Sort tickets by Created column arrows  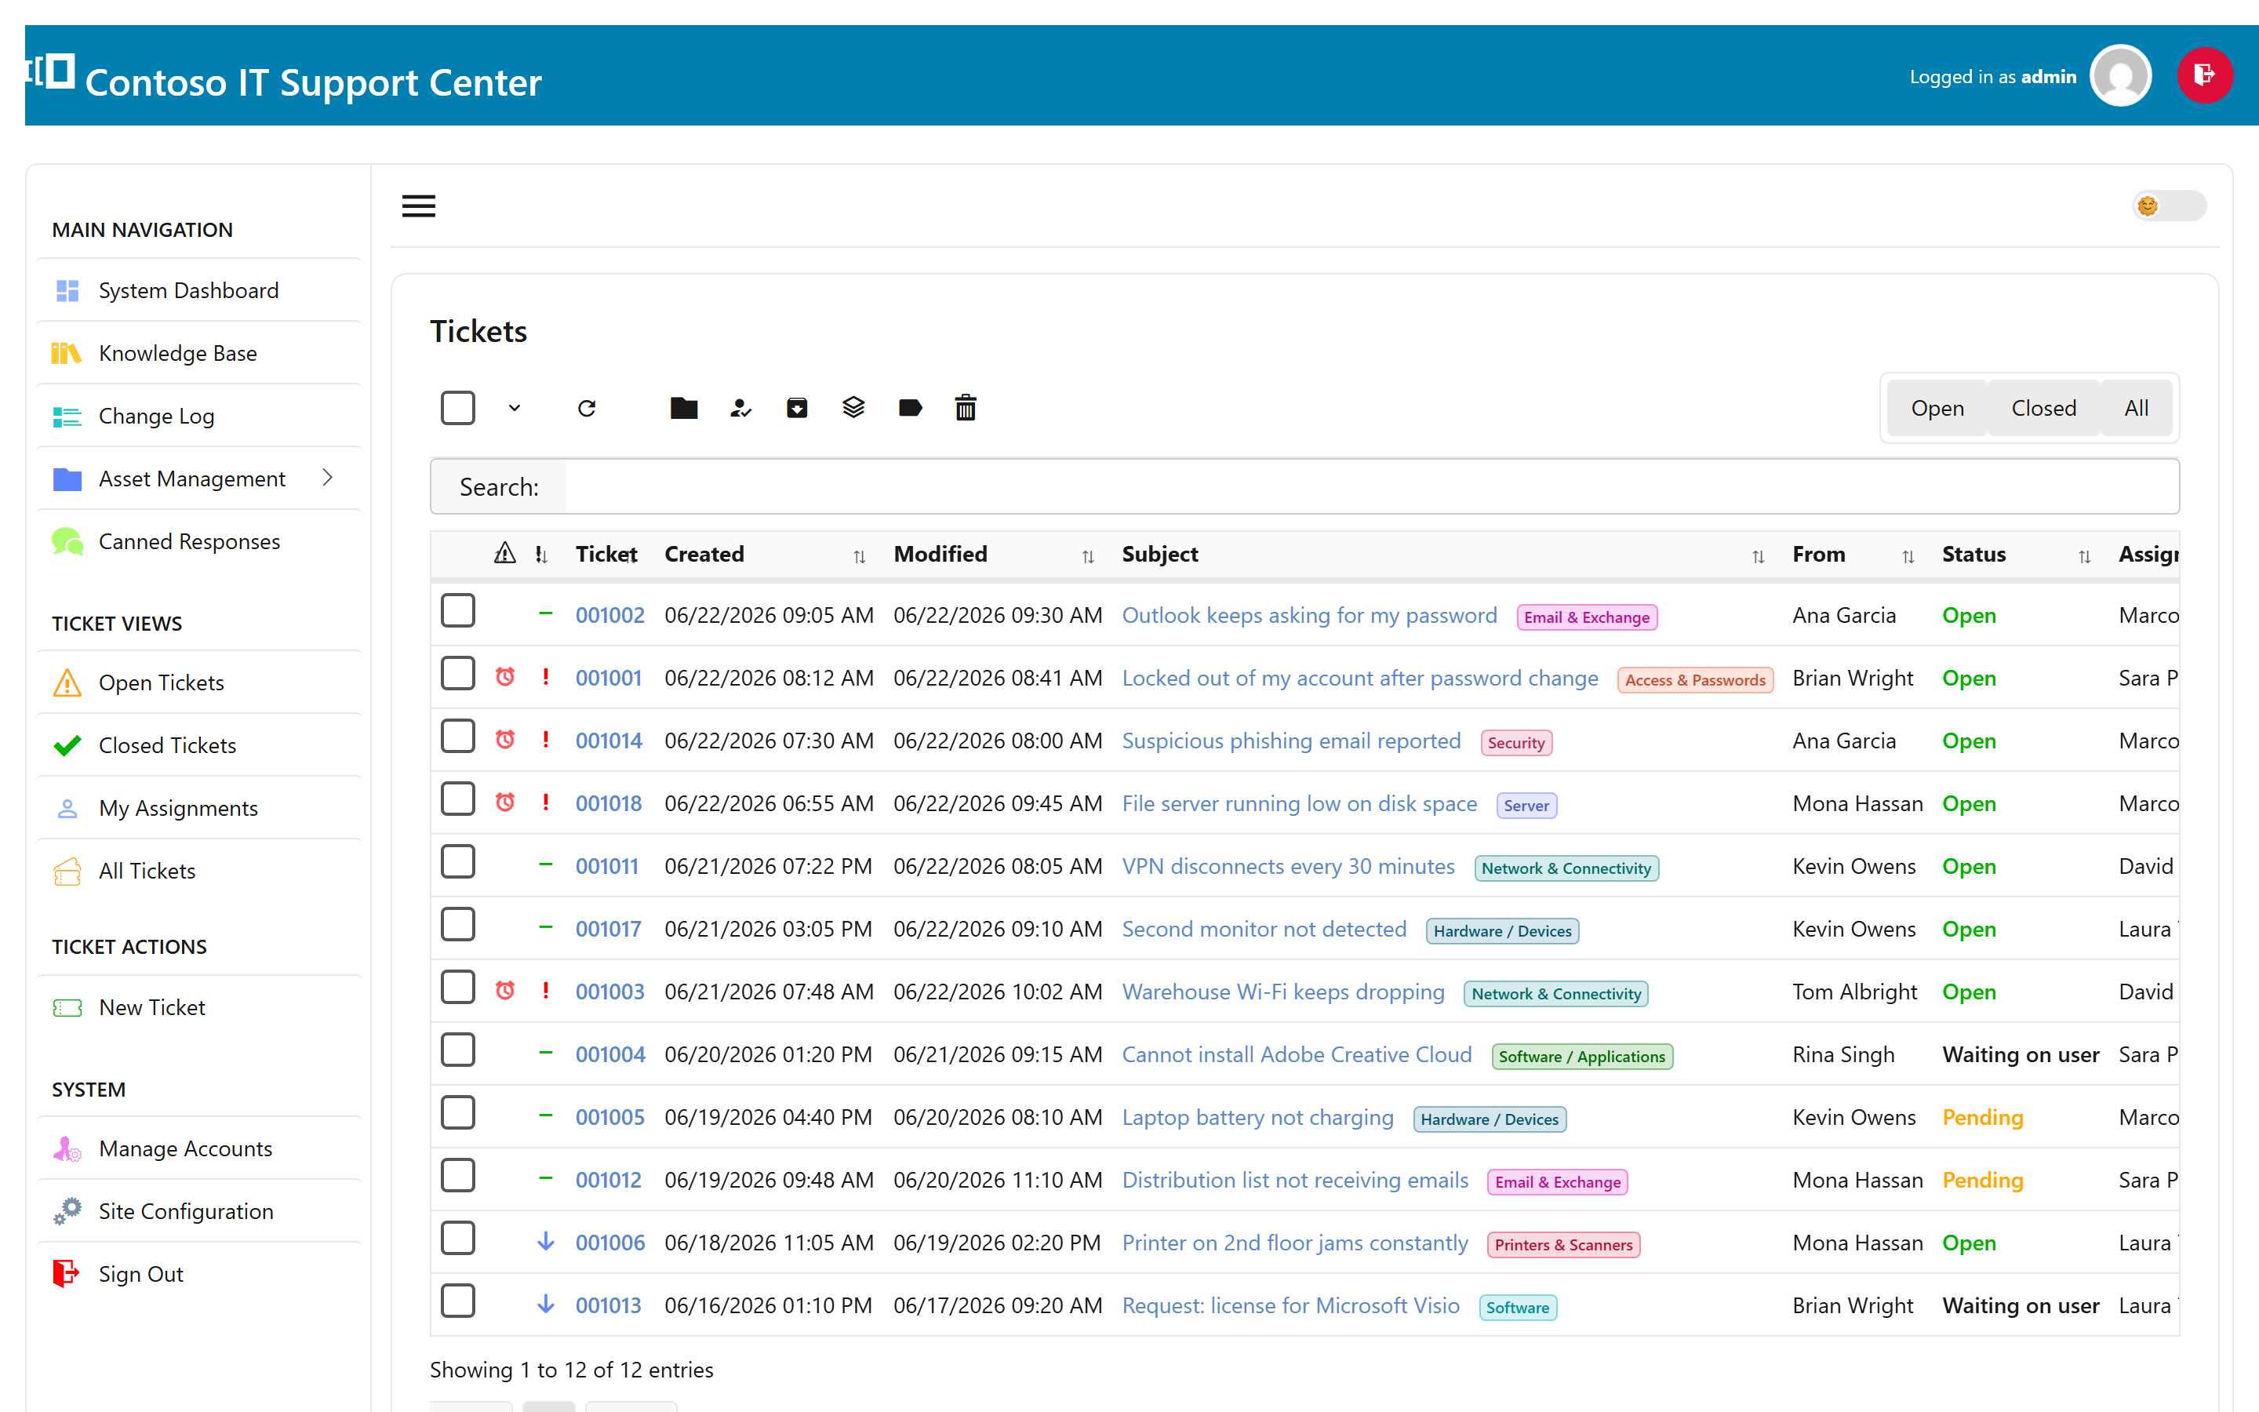[x=859, y=557]
